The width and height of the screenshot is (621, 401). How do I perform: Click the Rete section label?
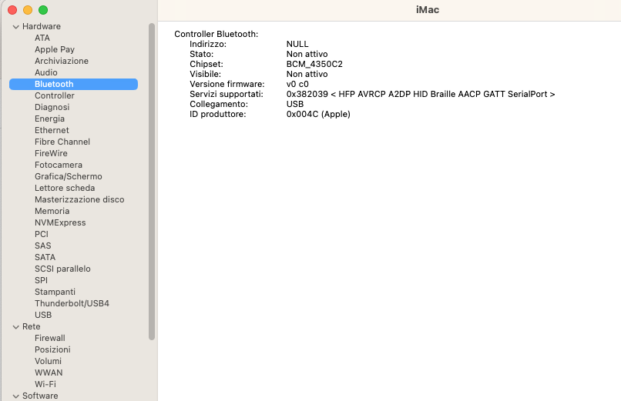31,326
